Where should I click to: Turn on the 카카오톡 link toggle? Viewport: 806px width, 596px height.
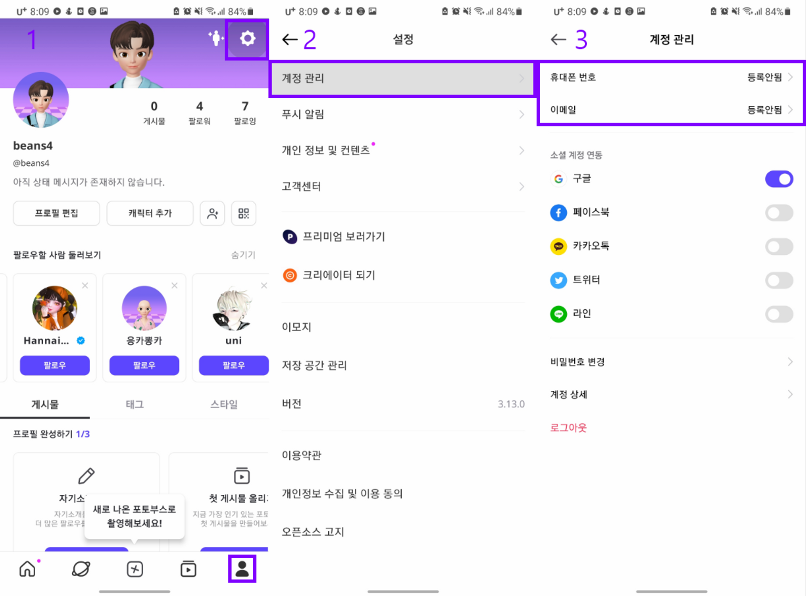coord(779,246)
